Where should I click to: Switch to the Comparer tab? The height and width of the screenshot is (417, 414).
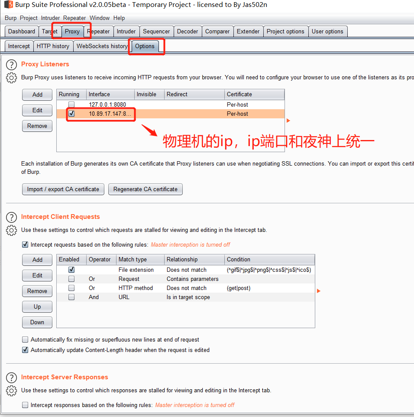[217, 31]
